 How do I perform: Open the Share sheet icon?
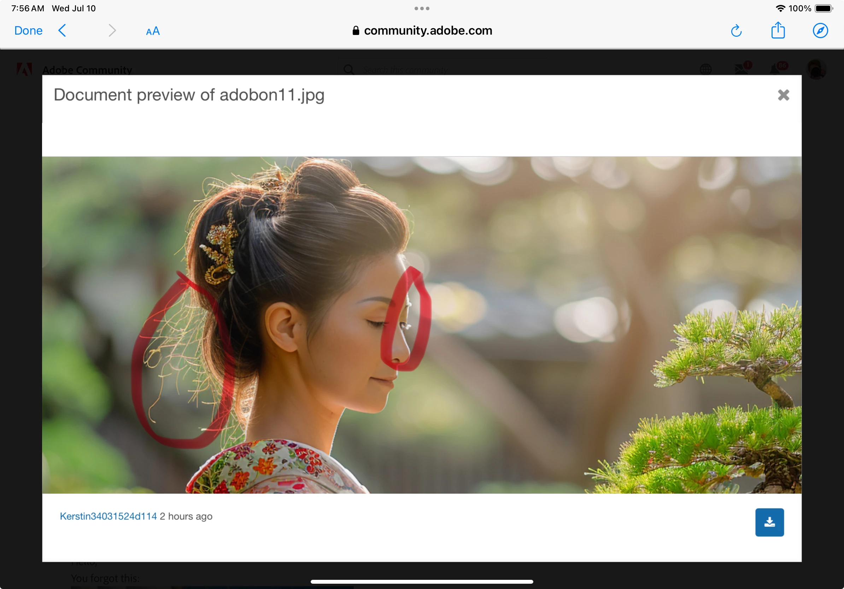778,30
